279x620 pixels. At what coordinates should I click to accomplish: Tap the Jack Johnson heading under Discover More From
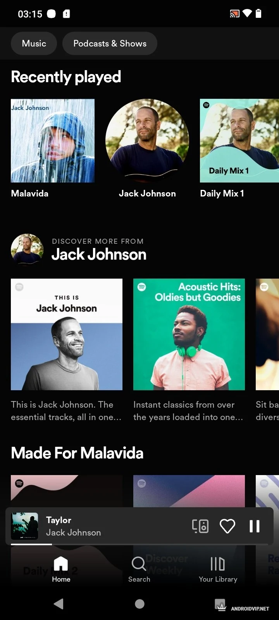99,255
